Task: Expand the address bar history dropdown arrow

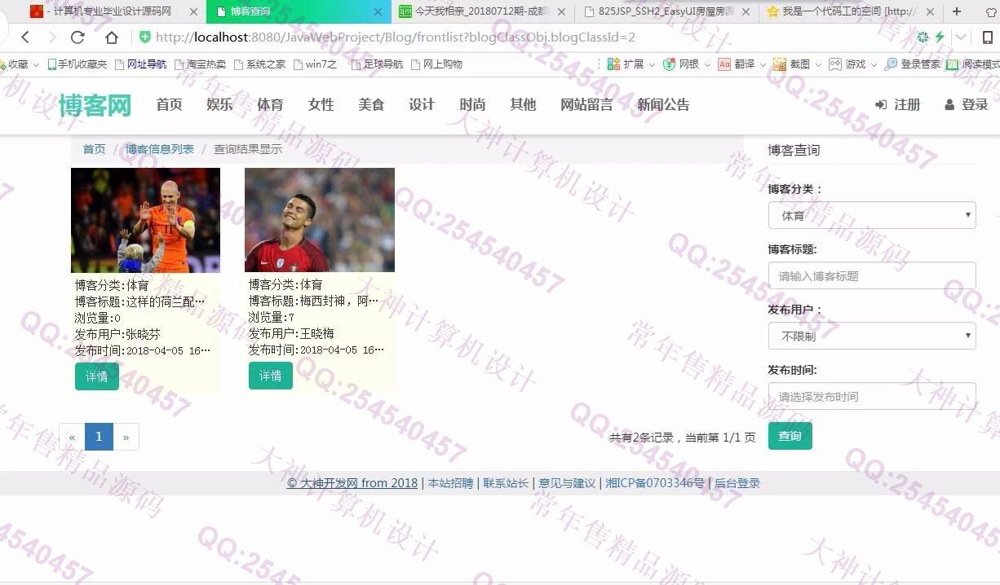Action: click(x=962, y=37)
